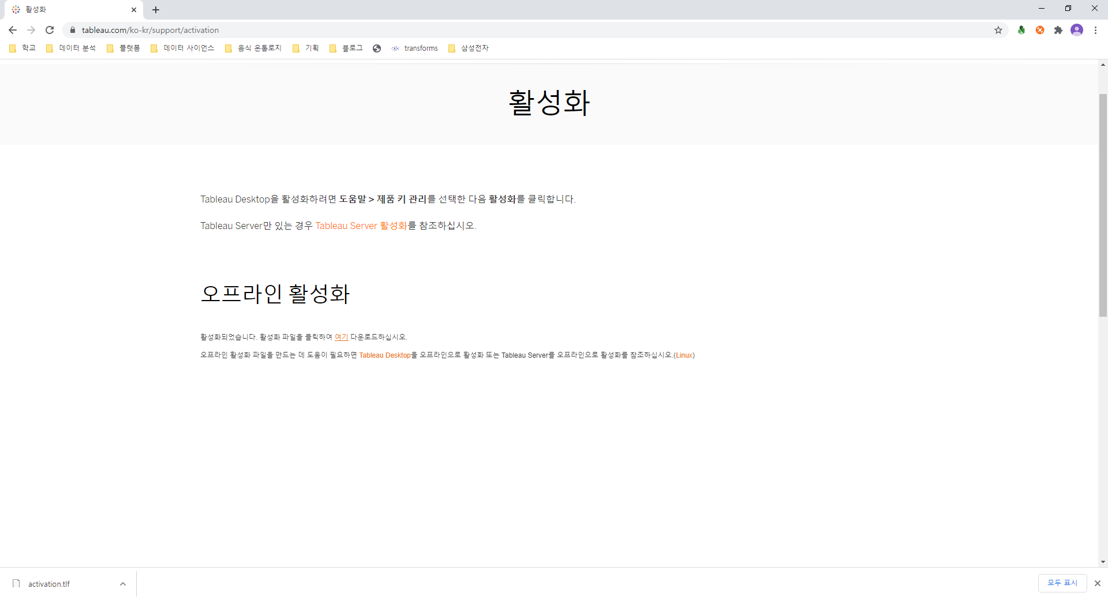Open the 삼성전자 bookmark folder

[x=469, y=48]
